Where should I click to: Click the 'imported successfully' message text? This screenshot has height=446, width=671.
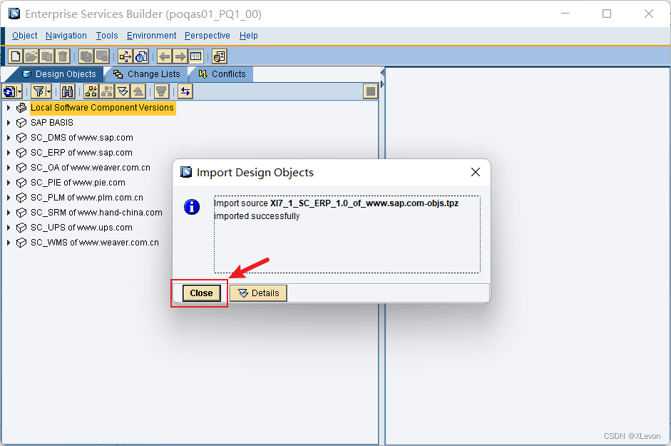point(257,216)
